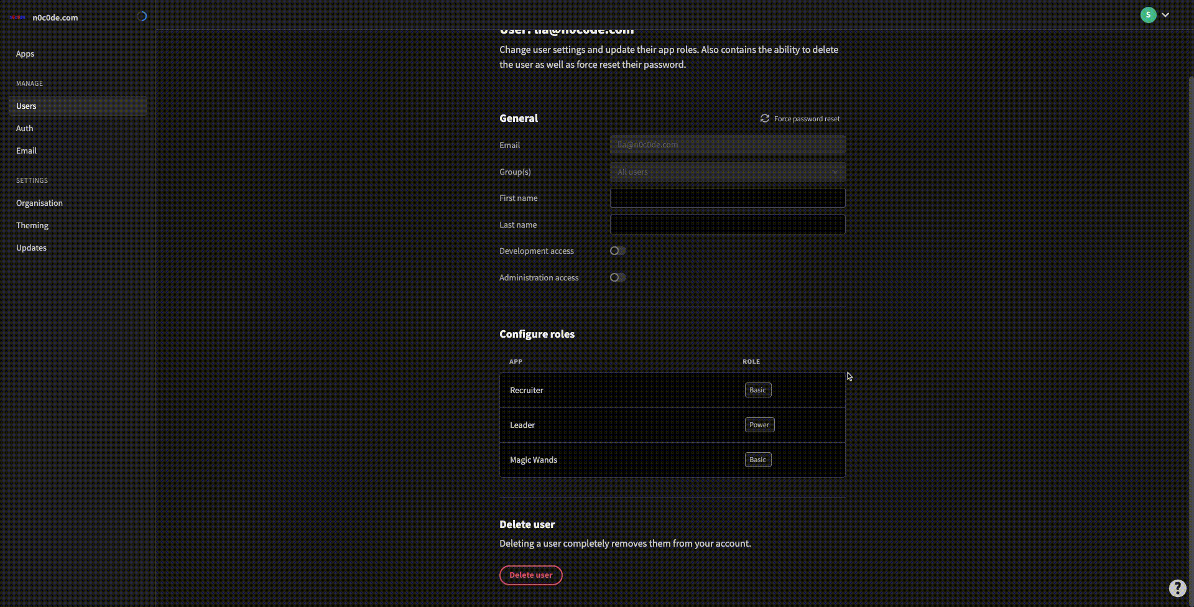Screen dimensions: 1194x607
Task: Click the General section heading
Action: 519,118
